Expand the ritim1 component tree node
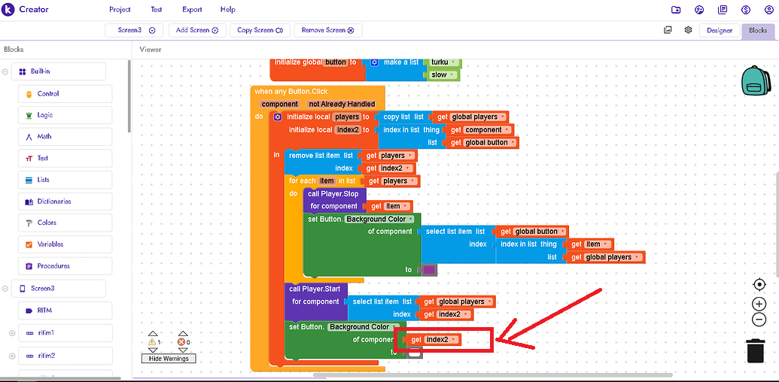This screenshot has width=779, height=382. [12, 332]
